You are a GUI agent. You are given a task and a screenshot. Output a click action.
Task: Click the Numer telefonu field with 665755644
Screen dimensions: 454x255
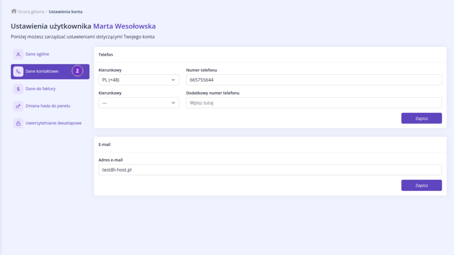[x=313, y=80]
